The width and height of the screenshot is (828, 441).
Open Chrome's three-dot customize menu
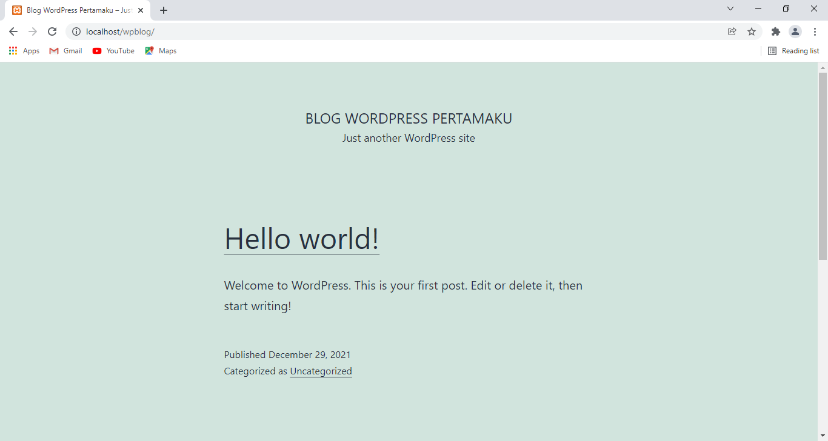pyautogui.click(x=815, y=31)
